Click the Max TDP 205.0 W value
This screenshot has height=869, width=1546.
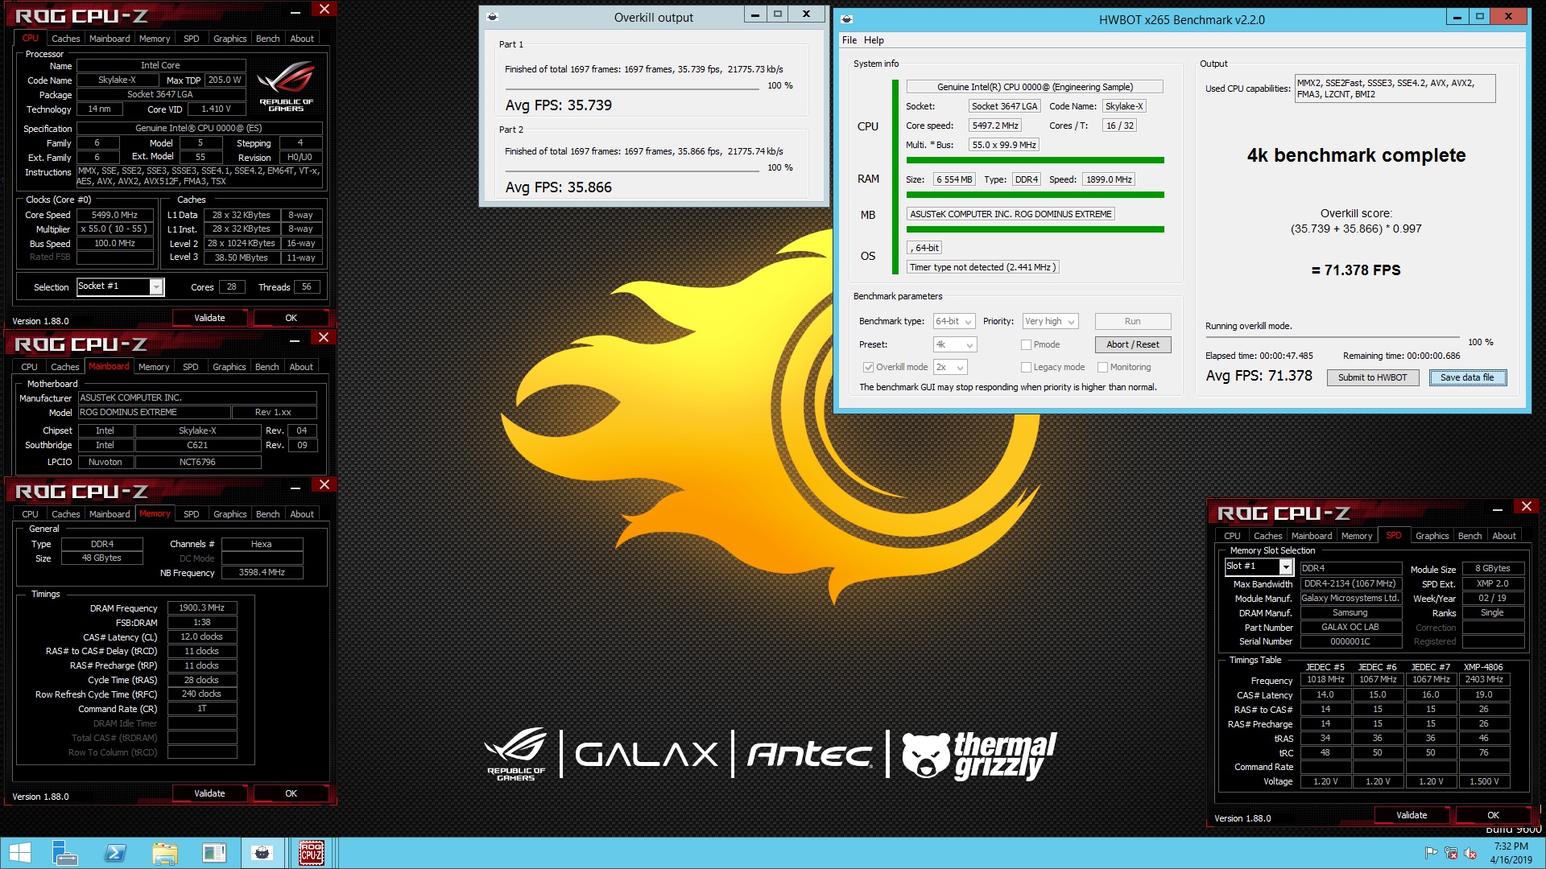(225, 80)
